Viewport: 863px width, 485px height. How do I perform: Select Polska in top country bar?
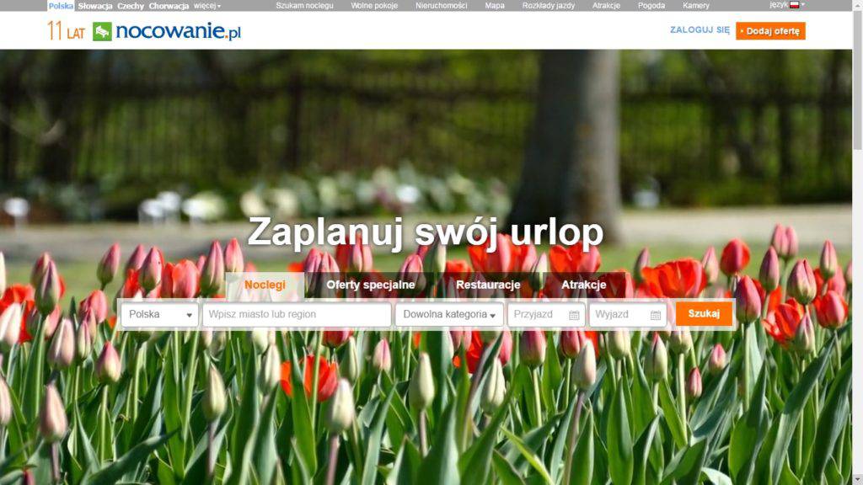(61, 6)
